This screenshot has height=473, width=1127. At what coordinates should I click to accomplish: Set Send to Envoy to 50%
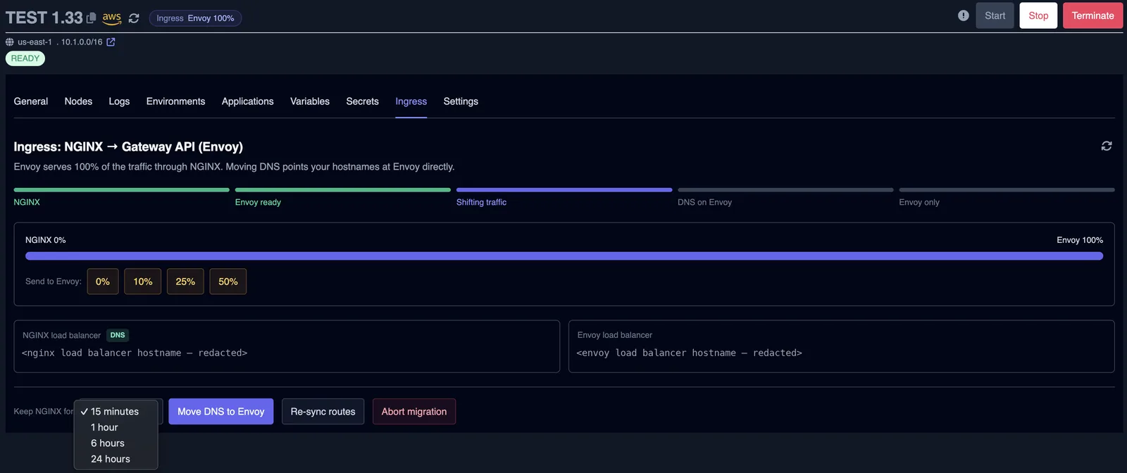(x=228, y=282)
